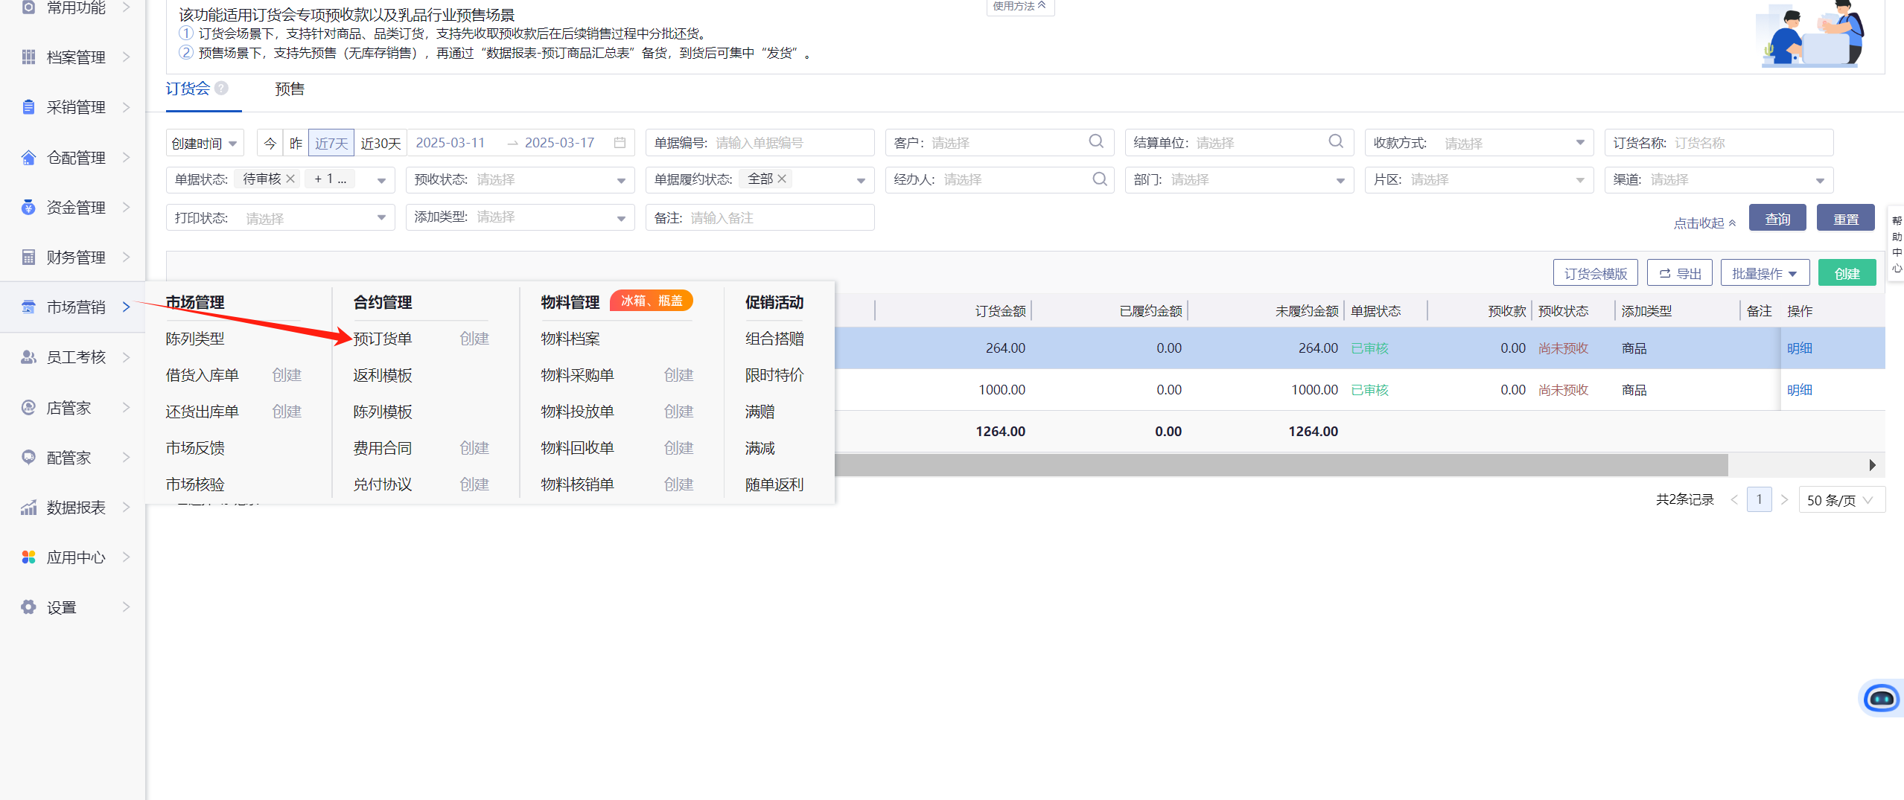Viewport: 1904px width, 800px height.
Task: Open the robot assistant chat icon
Action: coord(1880,698)
